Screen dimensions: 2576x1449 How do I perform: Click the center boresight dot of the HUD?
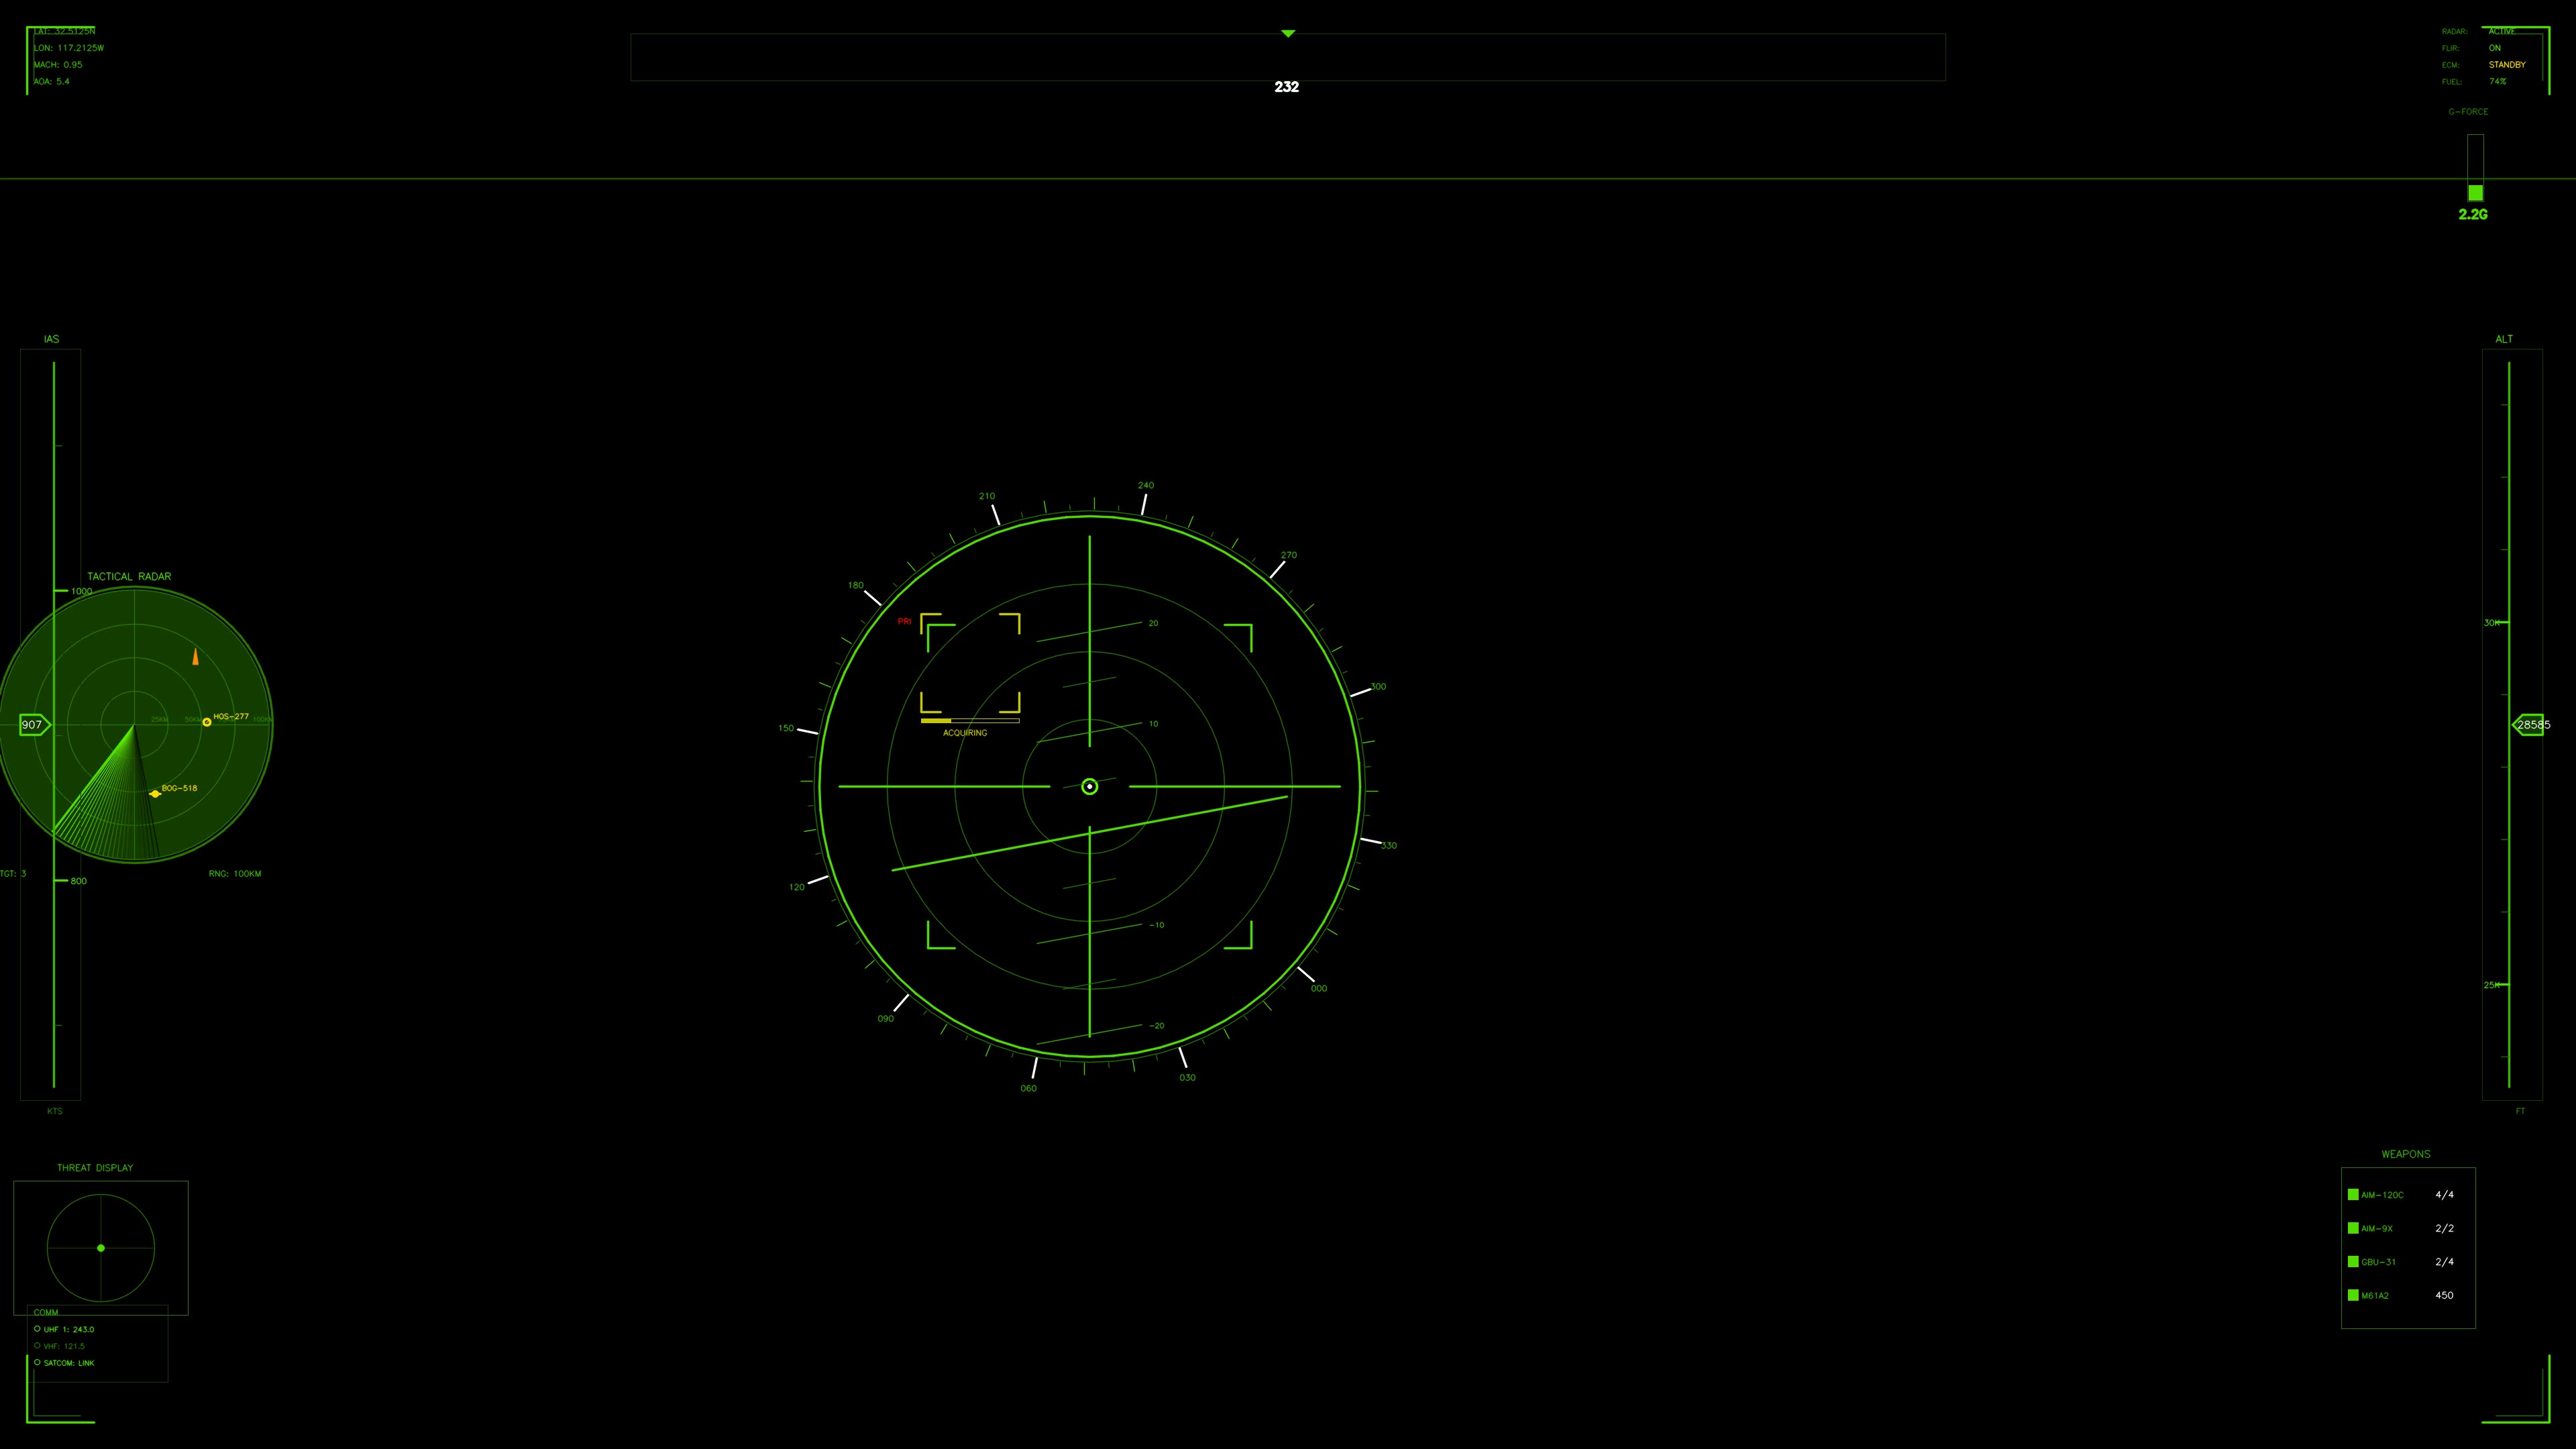click(1089, 788)
